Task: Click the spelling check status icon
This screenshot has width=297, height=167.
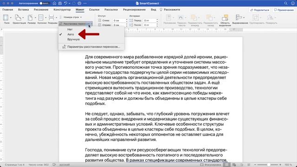Action: pyautogui.click(x=54, y=165)
